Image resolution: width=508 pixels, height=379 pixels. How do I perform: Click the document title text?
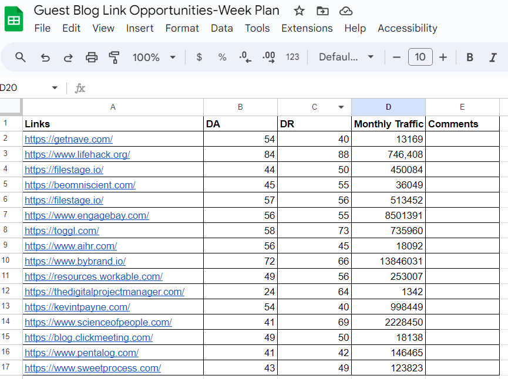156,11
